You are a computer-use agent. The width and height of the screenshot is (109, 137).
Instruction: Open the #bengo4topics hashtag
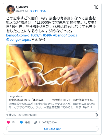pyautogui.click(x=65, y=35)
